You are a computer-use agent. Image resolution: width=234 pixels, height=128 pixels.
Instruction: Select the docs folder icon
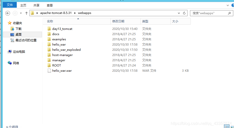49,34
